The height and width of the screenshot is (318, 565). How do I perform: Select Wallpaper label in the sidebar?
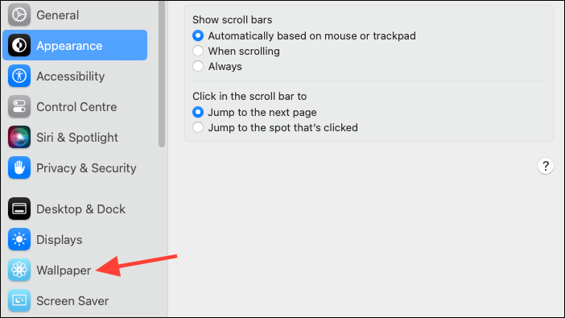pyautogui.click(x=64, y=270)
